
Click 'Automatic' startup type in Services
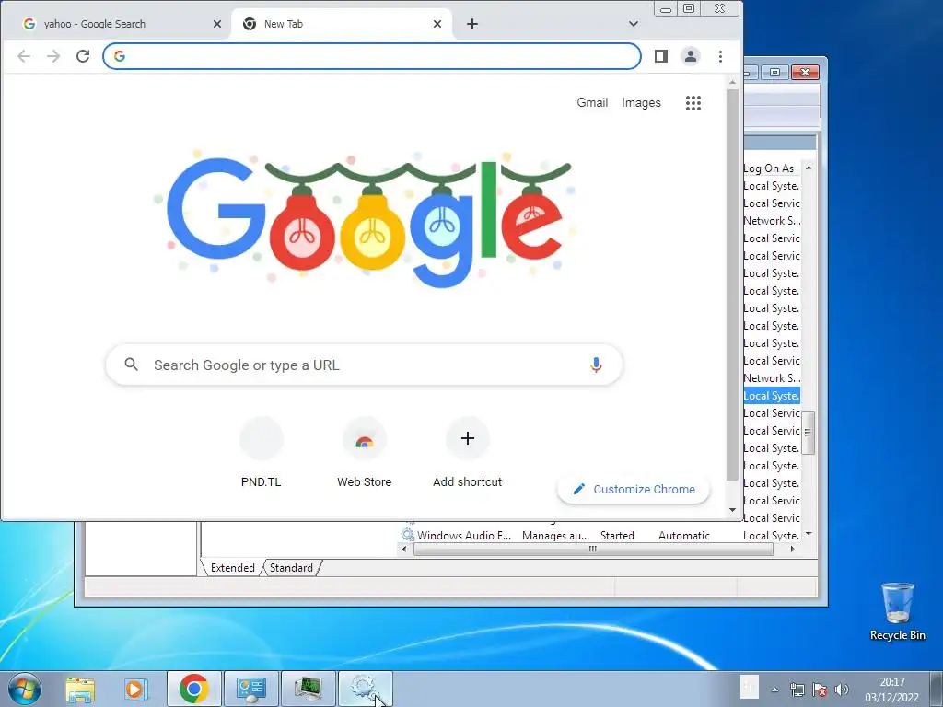coord(684,536)
